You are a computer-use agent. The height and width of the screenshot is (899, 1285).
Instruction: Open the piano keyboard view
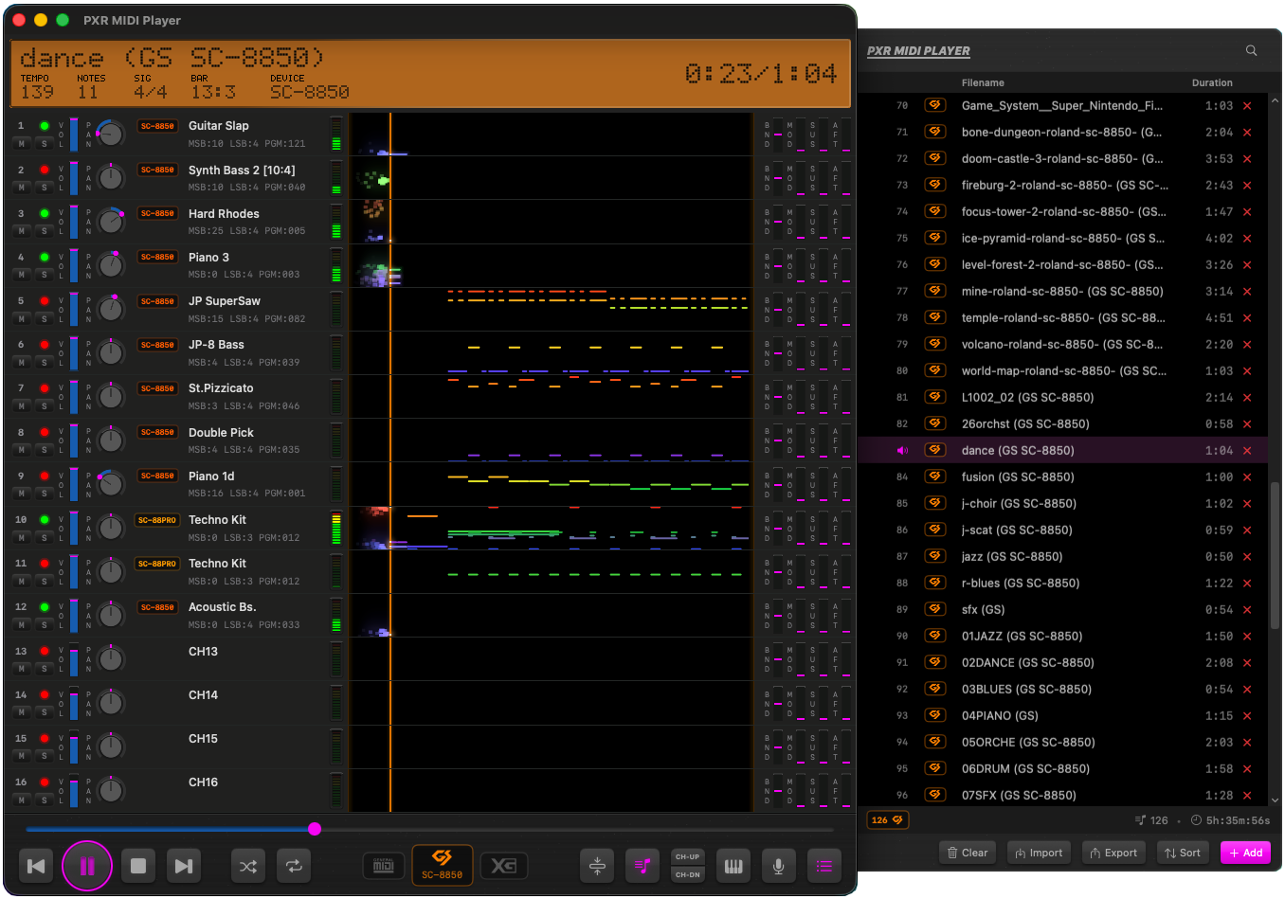point(733,866)
